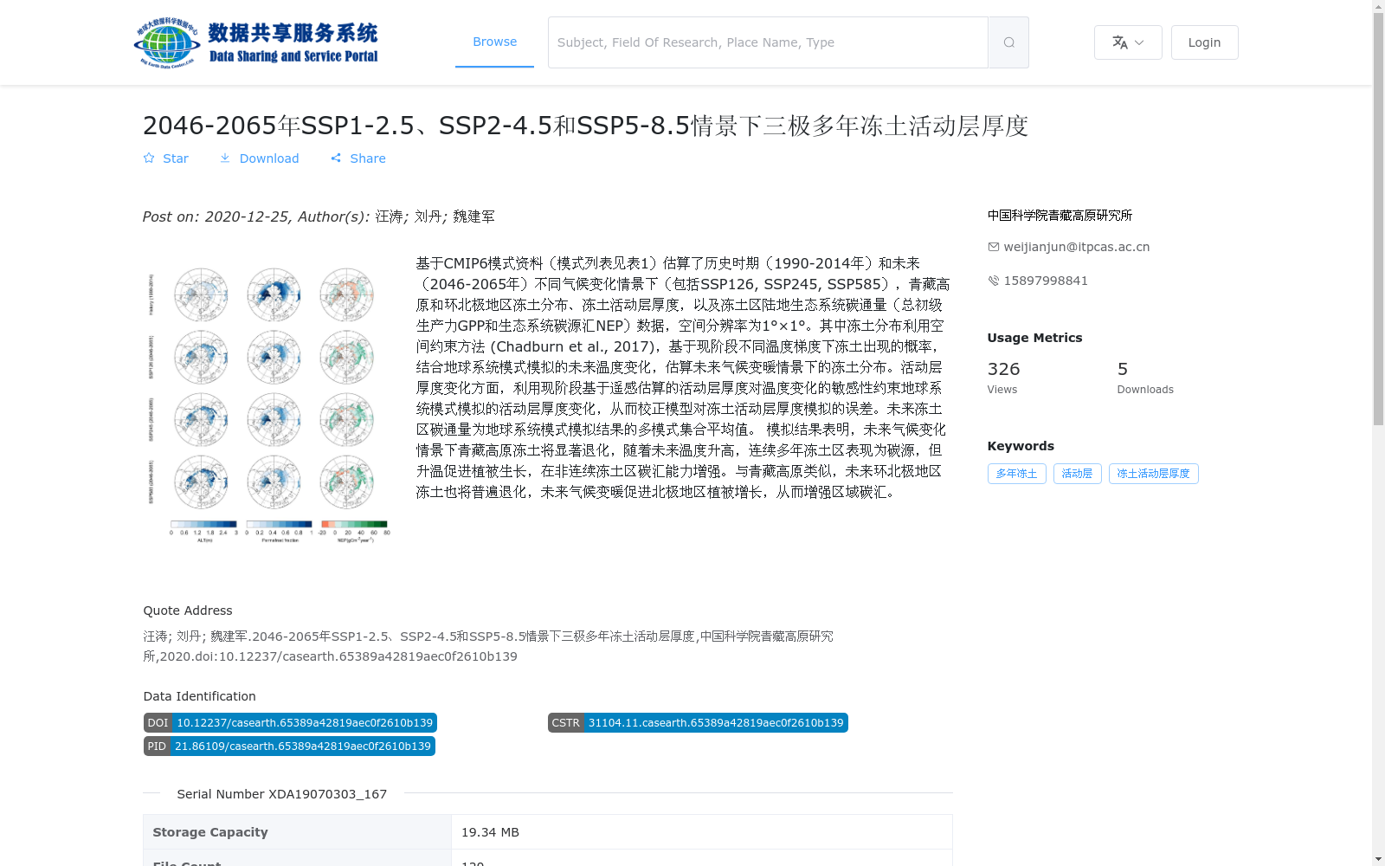
Task: Select storage capacity value 19.34 MB
Action: pos(490,832)
